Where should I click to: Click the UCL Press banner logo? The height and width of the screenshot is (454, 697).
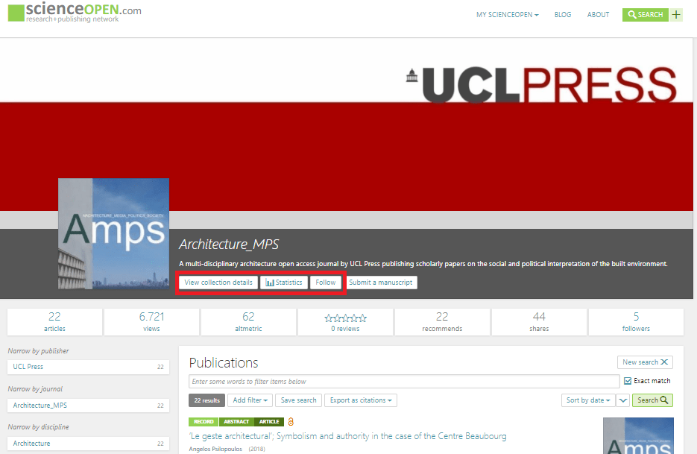click(x=541, y=85)
